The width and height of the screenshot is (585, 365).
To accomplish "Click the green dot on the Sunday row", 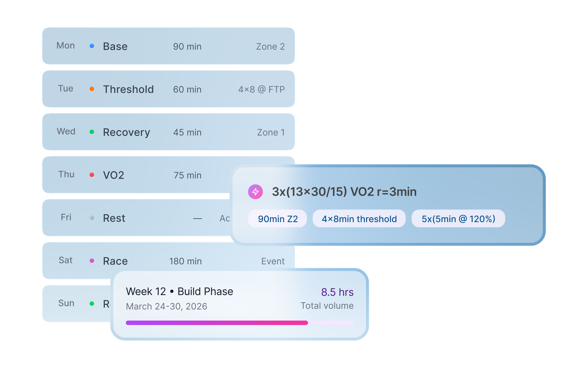I will point(92,303).
